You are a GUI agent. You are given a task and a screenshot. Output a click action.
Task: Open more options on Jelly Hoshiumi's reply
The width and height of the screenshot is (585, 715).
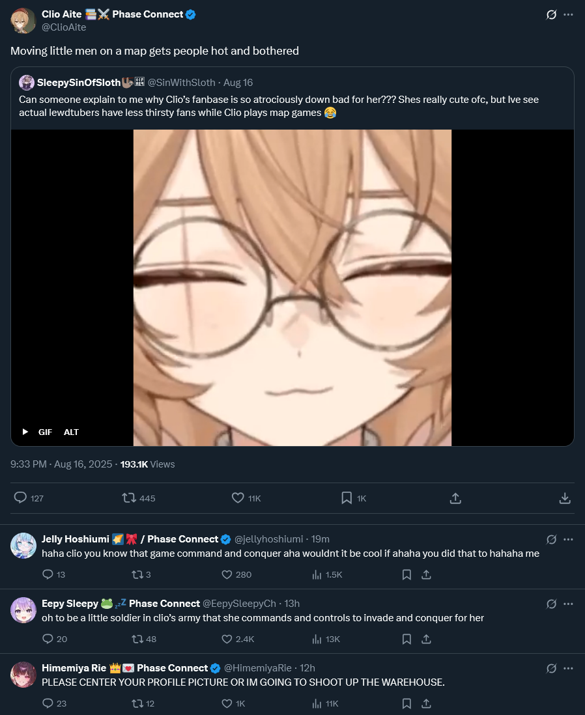tap(568, 539)
